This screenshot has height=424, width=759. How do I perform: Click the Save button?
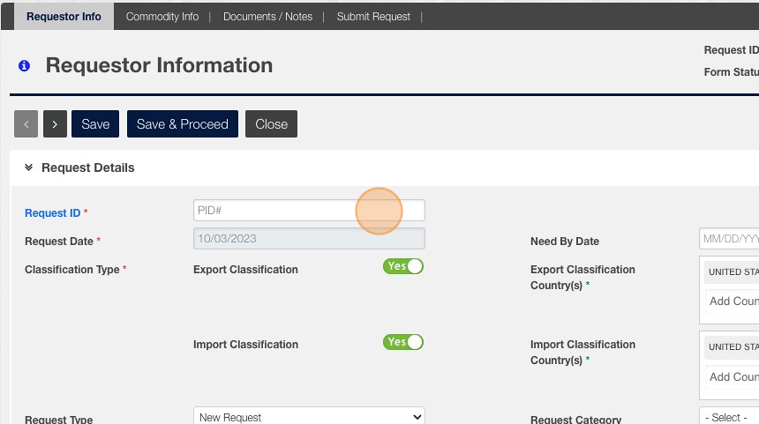point(95,123)
